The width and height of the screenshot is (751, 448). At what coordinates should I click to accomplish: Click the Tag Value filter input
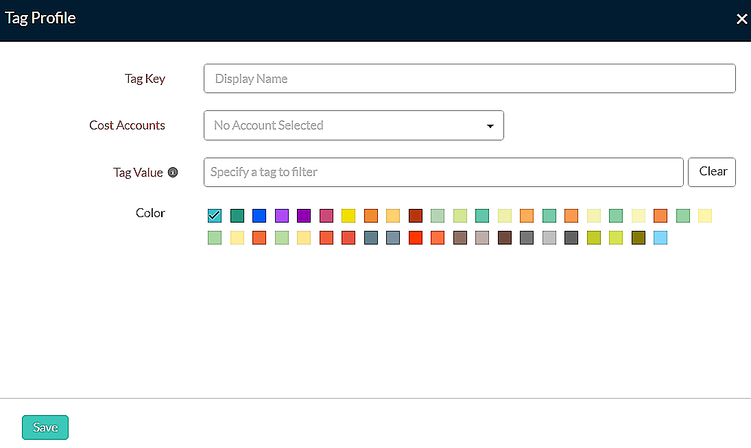(x=443, y=172)
